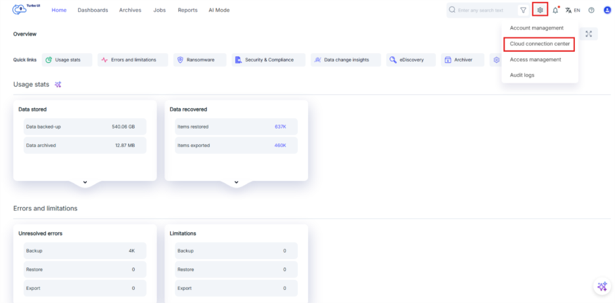
Task: Open the AI Mode tab
Action: point(219,10)
